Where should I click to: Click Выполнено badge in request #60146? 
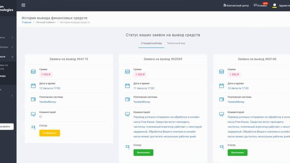pyautogui.click(x=237, y=153)
